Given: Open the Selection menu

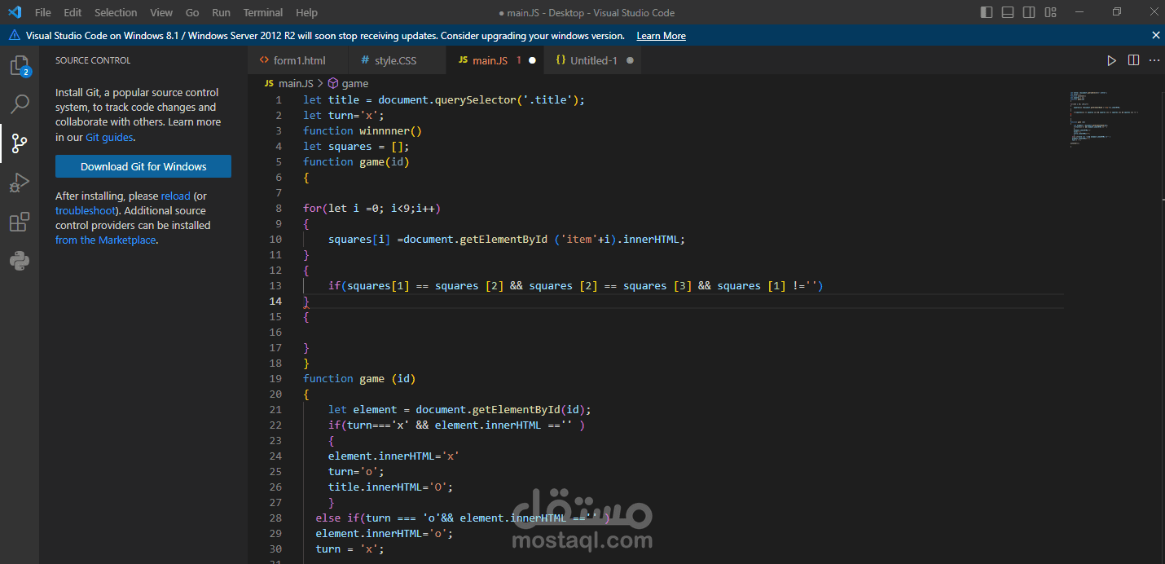Looking at the screenshot, I should click(116, 12).
